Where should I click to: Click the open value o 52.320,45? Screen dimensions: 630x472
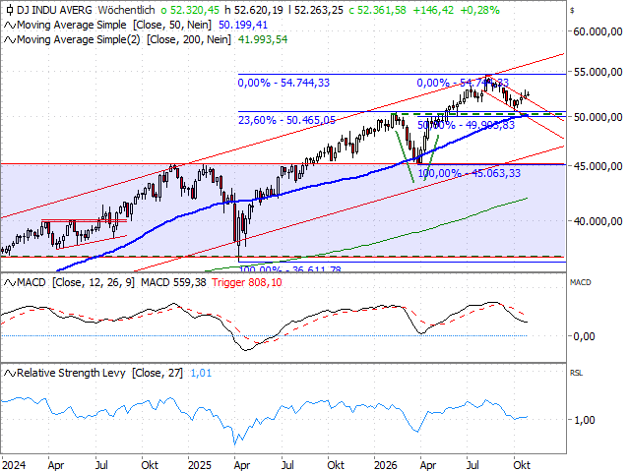(190, 10)
